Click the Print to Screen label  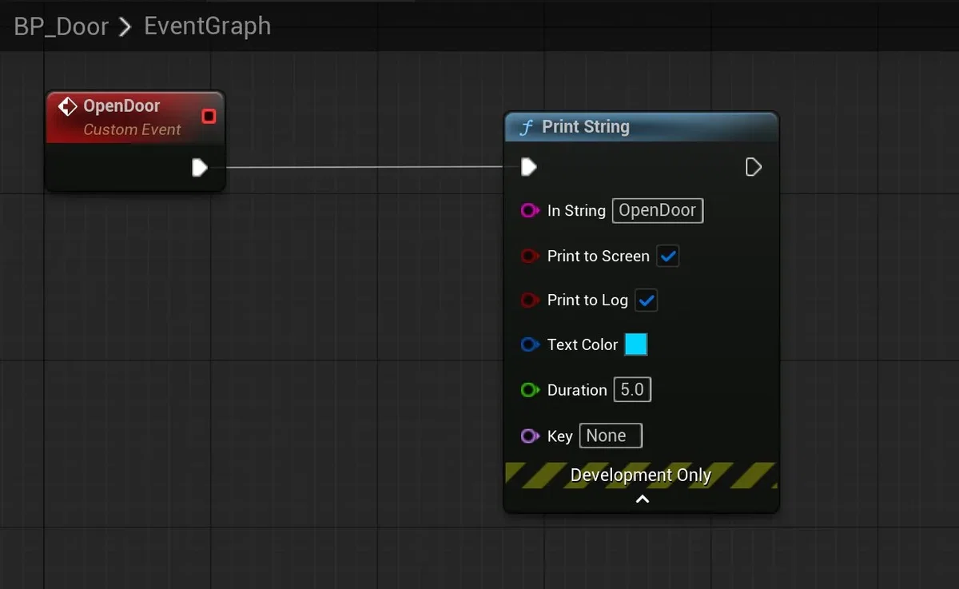[599, 257]
